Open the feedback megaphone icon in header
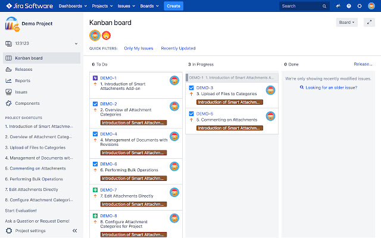This screenshot has height=238, width=381. click(338, 6)
